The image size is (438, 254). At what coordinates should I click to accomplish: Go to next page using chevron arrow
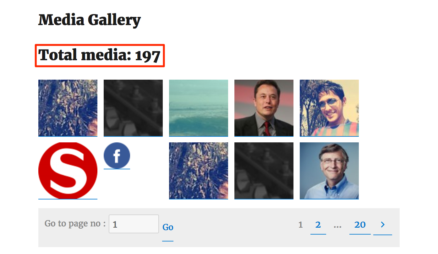[x=382, y=225]
